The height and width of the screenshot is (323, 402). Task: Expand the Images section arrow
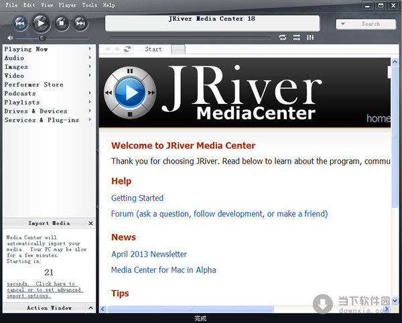pos(90,66)
